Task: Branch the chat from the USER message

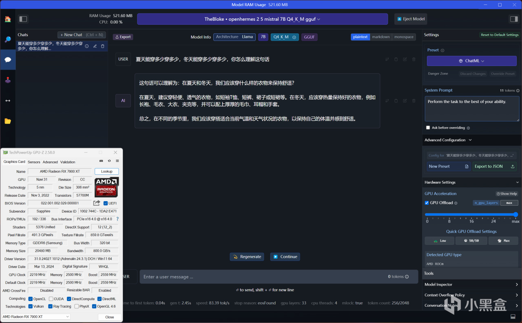Action: click(387, 59)
